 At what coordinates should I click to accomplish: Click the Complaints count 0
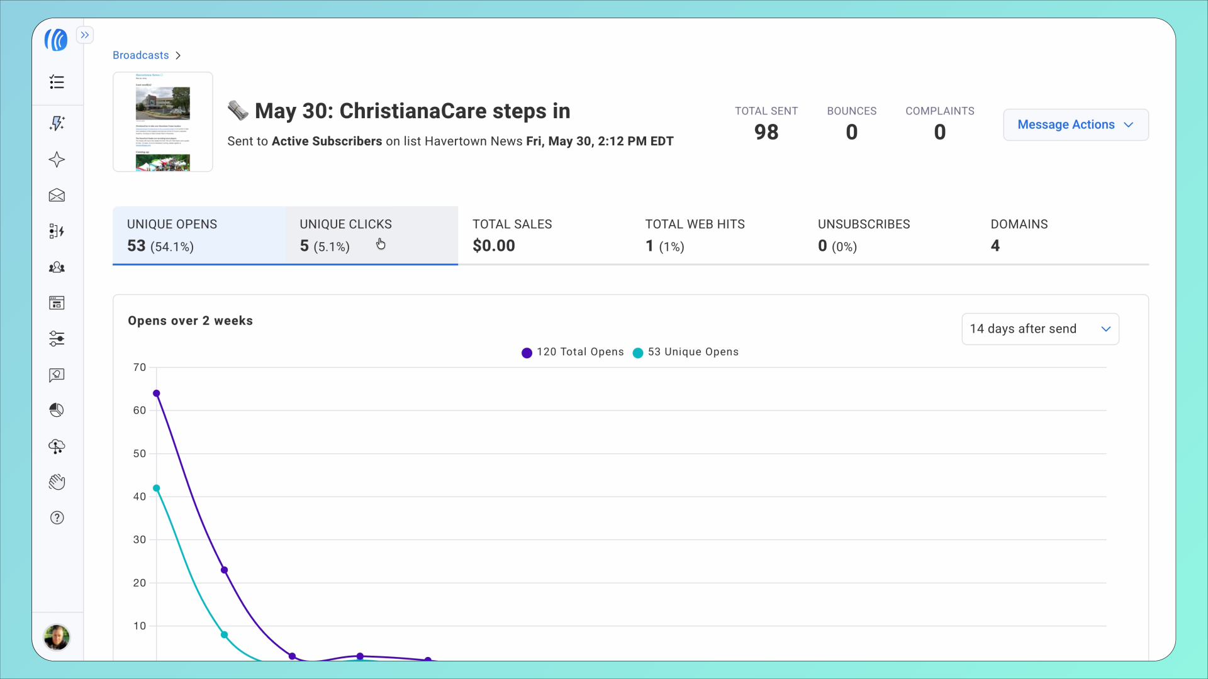click(940, 133)
